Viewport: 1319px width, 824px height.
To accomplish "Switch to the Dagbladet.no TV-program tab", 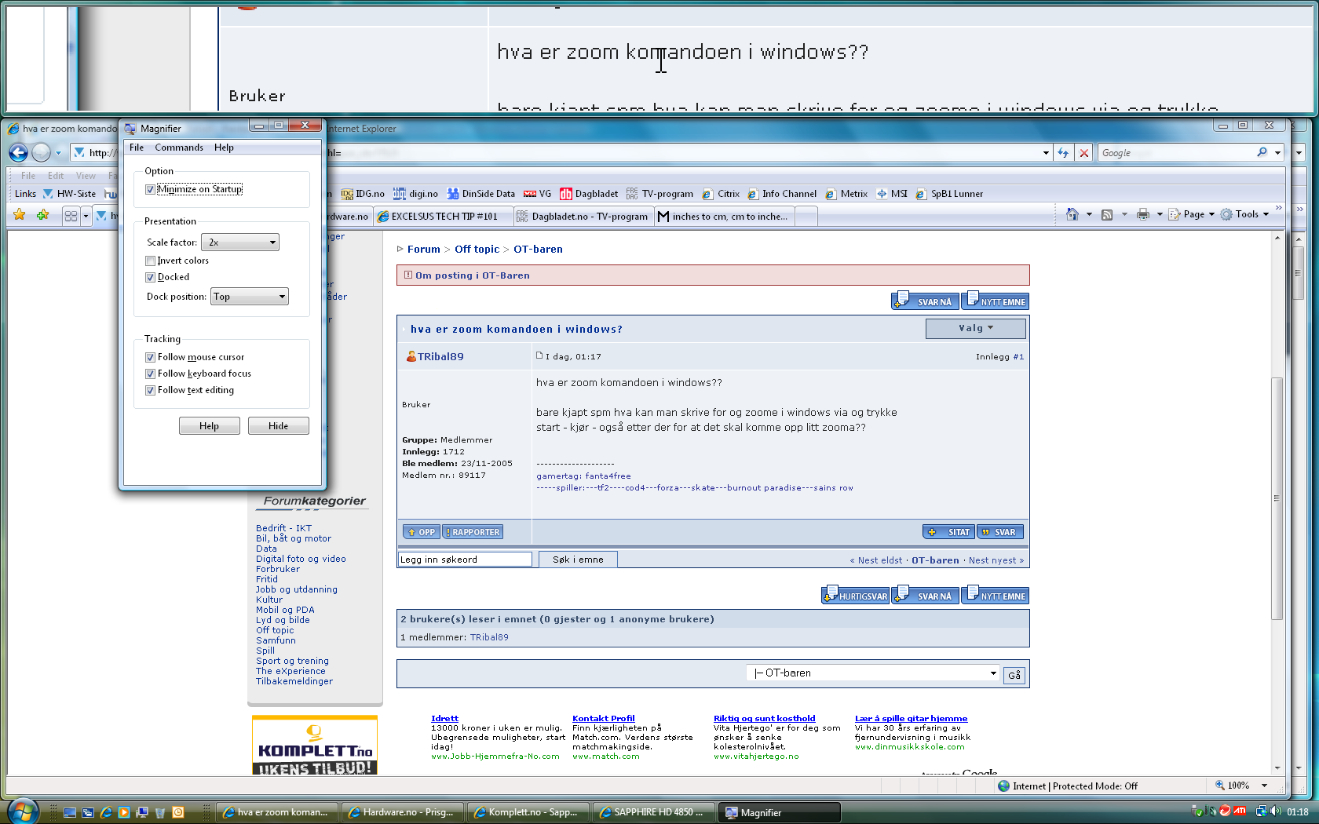I will coord(583,217).
